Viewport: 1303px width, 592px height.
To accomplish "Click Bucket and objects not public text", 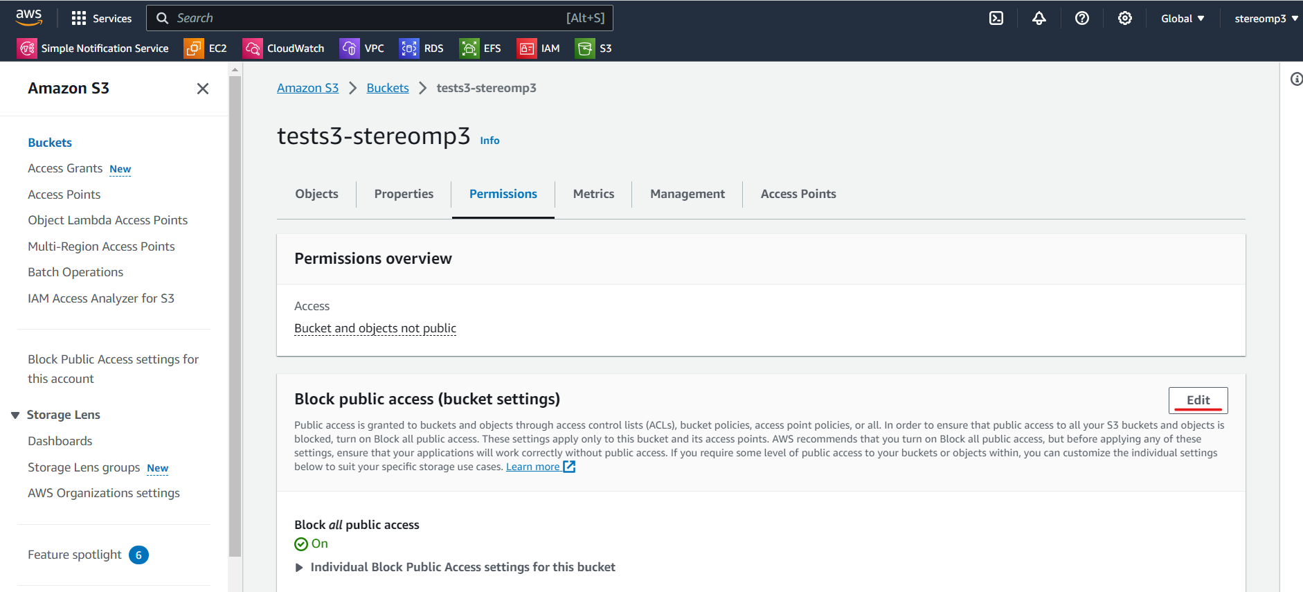I will pos(375,328).
